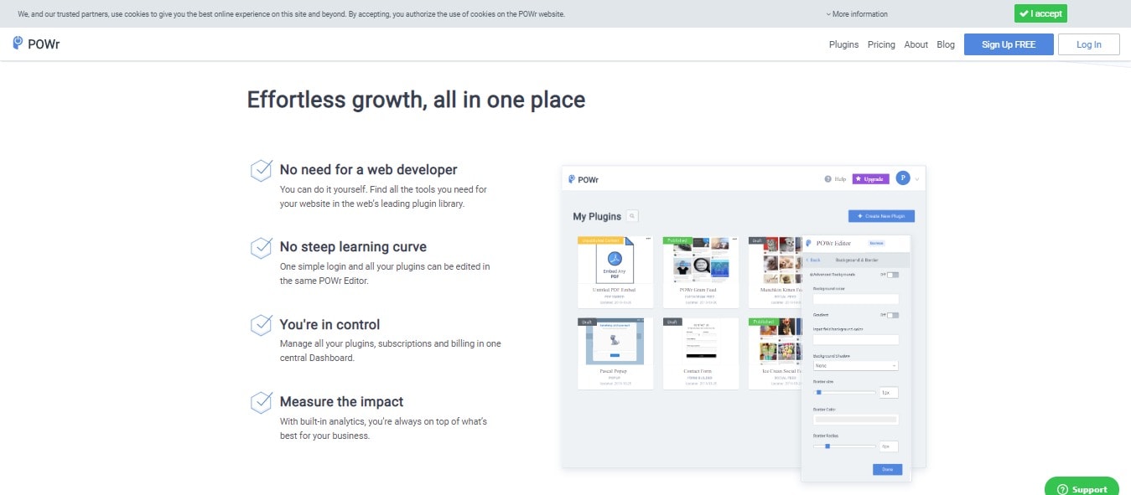
Task: Visit the Blog from the navigation bar
Action: click(946, 44)
